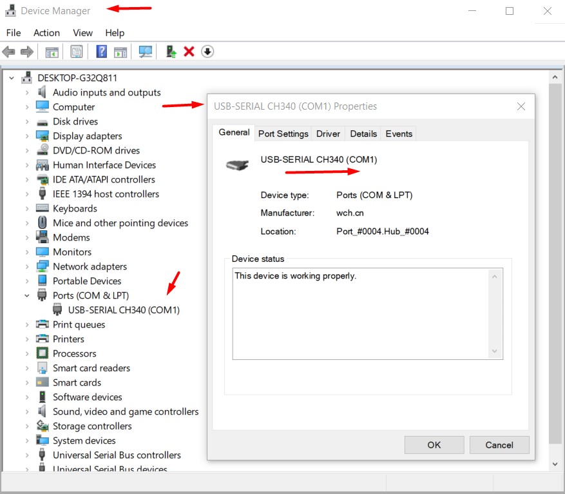565x494 pixels.
Task: Click the Update device driver icon
Action: (x=171, y=52)
